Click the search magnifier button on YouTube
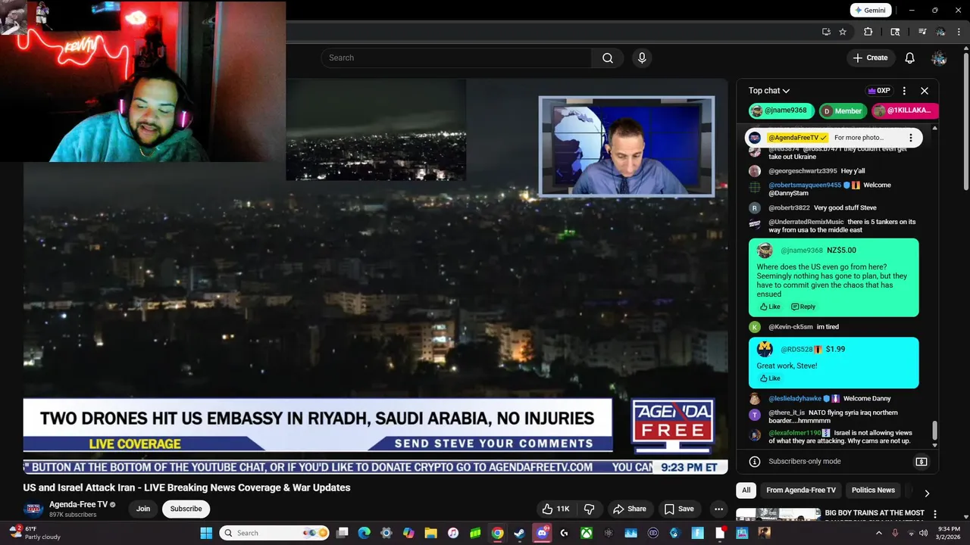Viewport: 970px width, 545px height. [607, 58]
